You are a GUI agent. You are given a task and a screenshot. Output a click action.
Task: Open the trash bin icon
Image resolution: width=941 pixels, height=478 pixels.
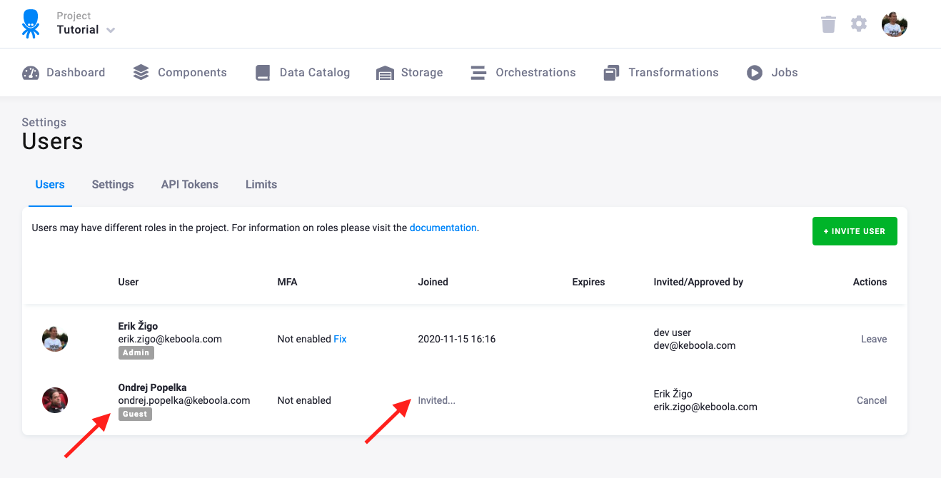click(x=828, y=24)
